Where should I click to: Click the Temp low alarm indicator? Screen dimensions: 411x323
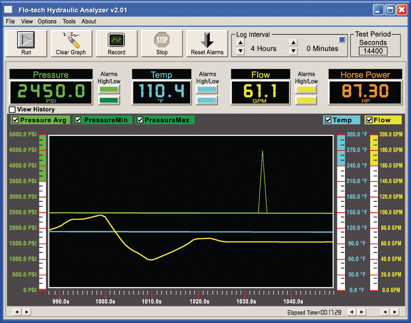click(x=208, y=100)
